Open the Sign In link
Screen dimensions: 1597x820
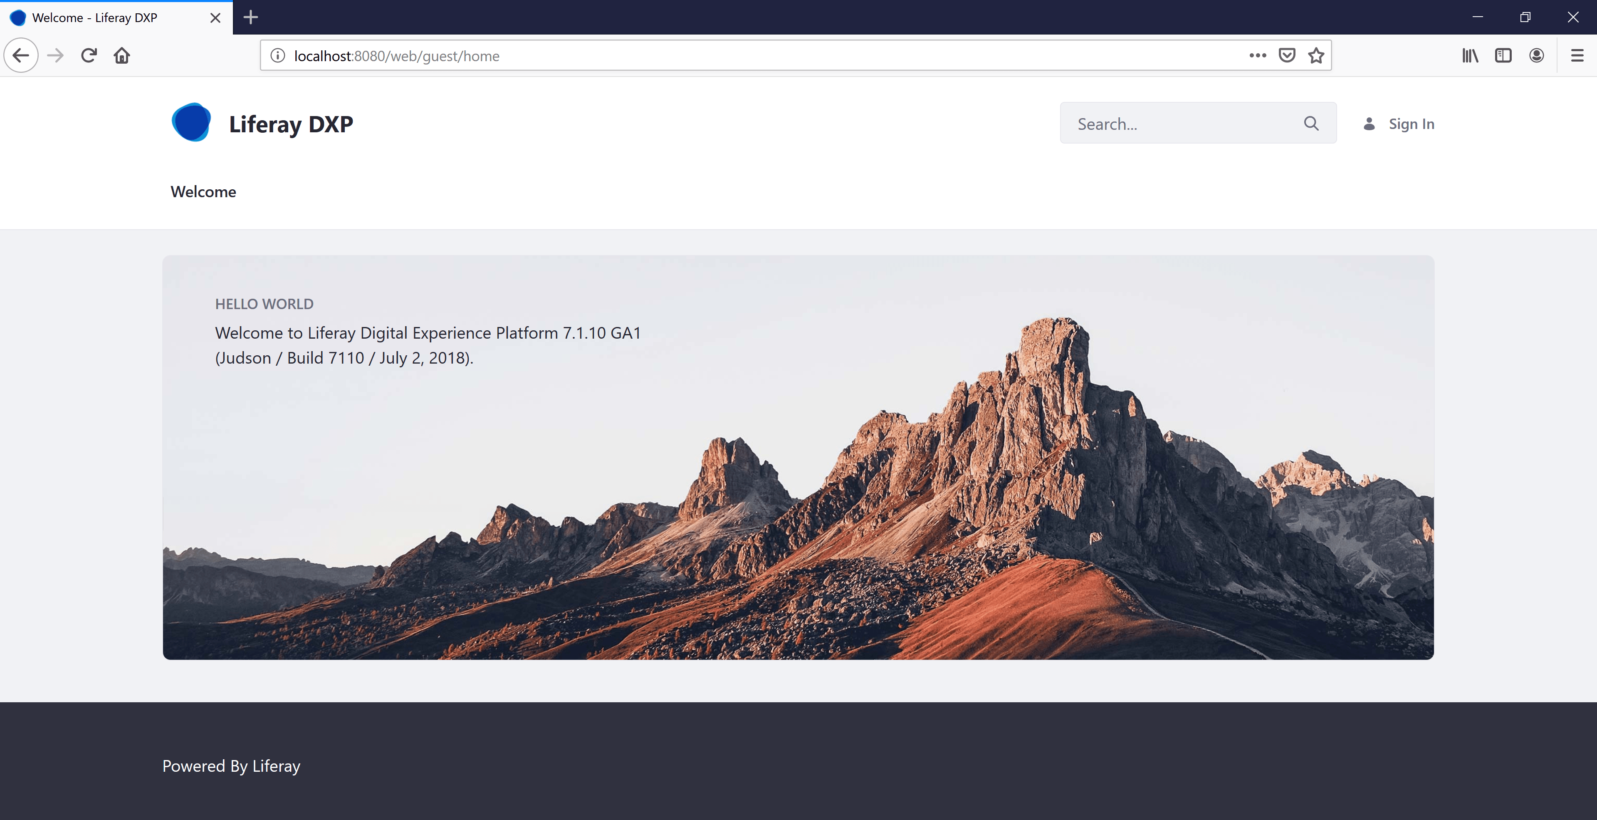1411,124
